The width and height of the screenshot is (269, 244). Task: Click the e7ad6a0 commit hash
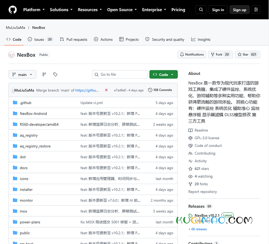(120, 90)
